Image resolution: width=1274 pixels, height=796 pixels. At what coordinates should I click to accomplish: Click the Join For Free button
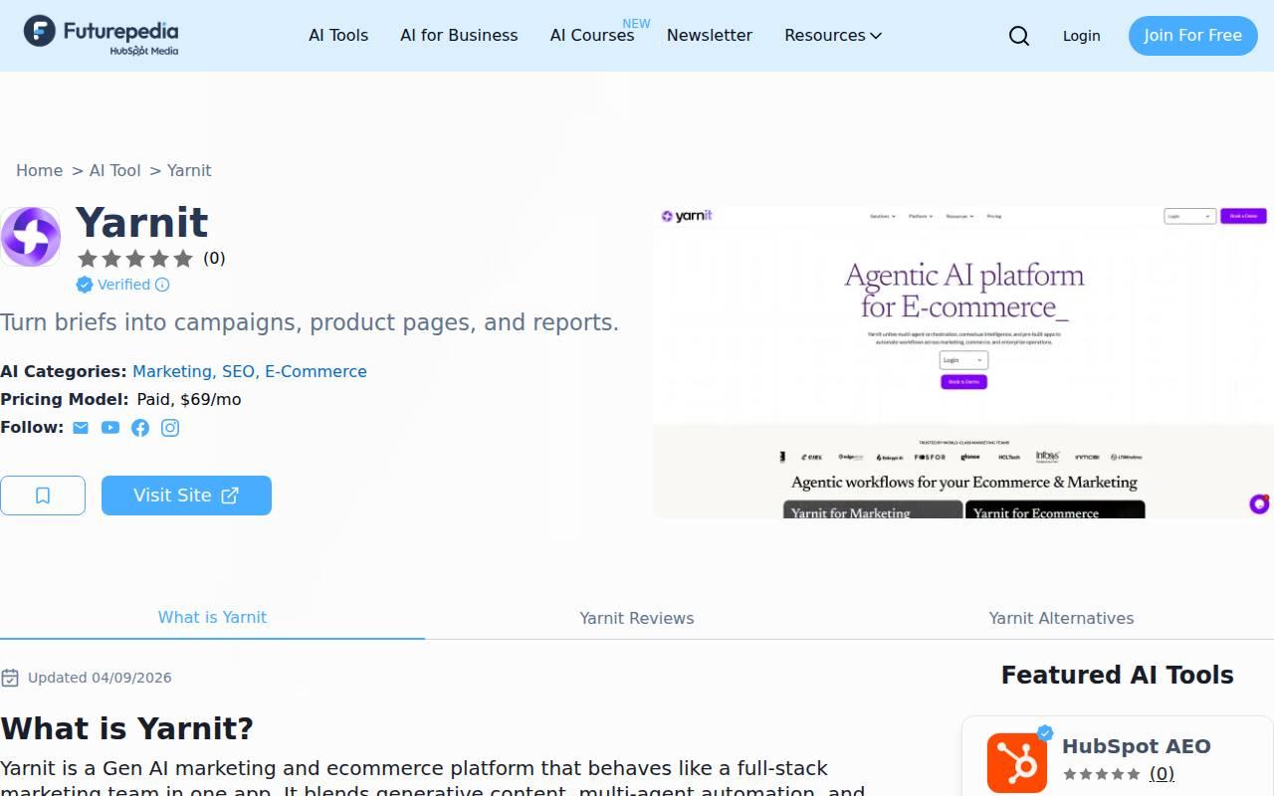tap(1192, 36)
